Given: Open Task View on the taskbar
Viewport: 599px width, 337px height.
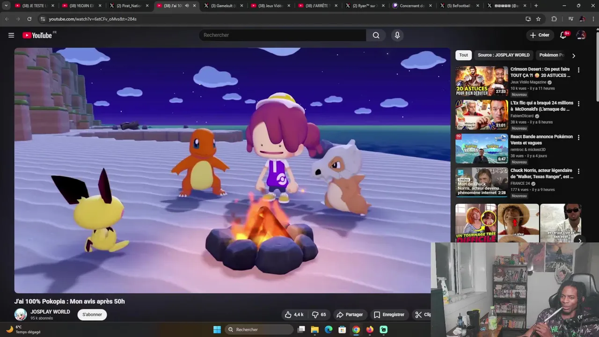Looking at the screenshot, I should pyautogui.click(x=301, y=330).
